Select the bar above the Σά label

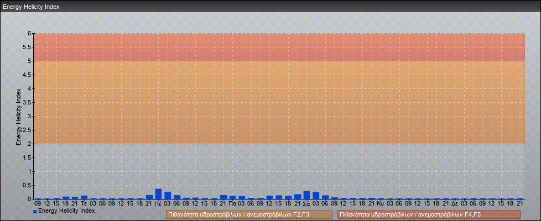[306, 195]
